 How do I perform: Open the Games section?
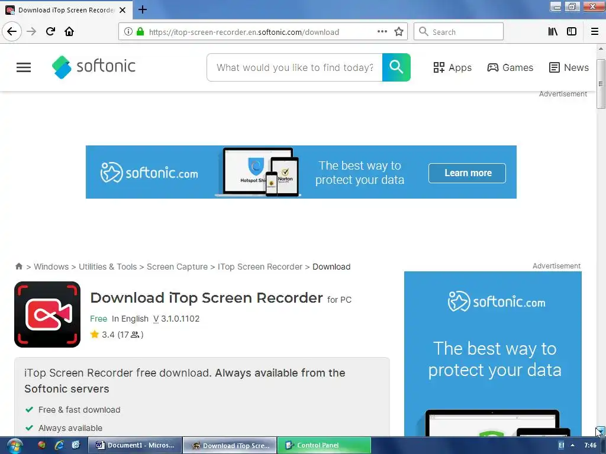[510, 67]
